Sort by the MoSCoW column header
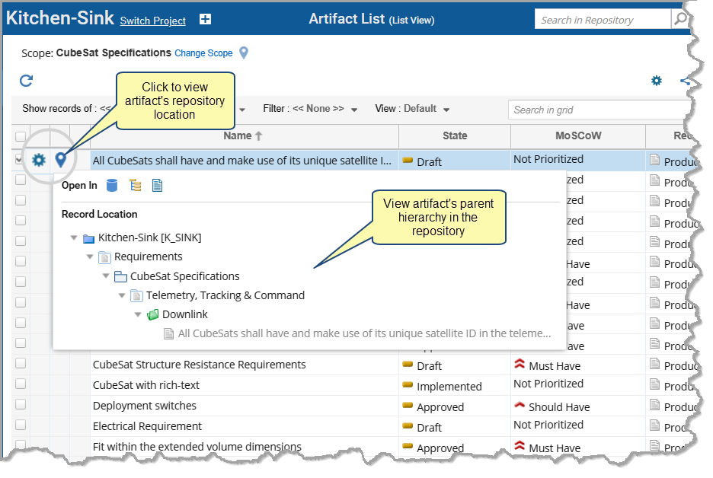The height and width of the screenshot is (478, 713). pos(578,135)
